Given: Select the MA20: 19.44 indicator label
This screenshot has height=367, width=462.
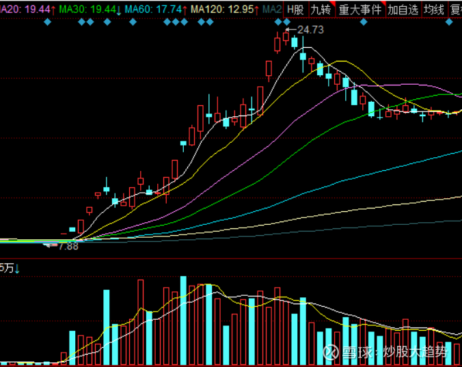Looking at the screenshot, I should tap(27, 10).
